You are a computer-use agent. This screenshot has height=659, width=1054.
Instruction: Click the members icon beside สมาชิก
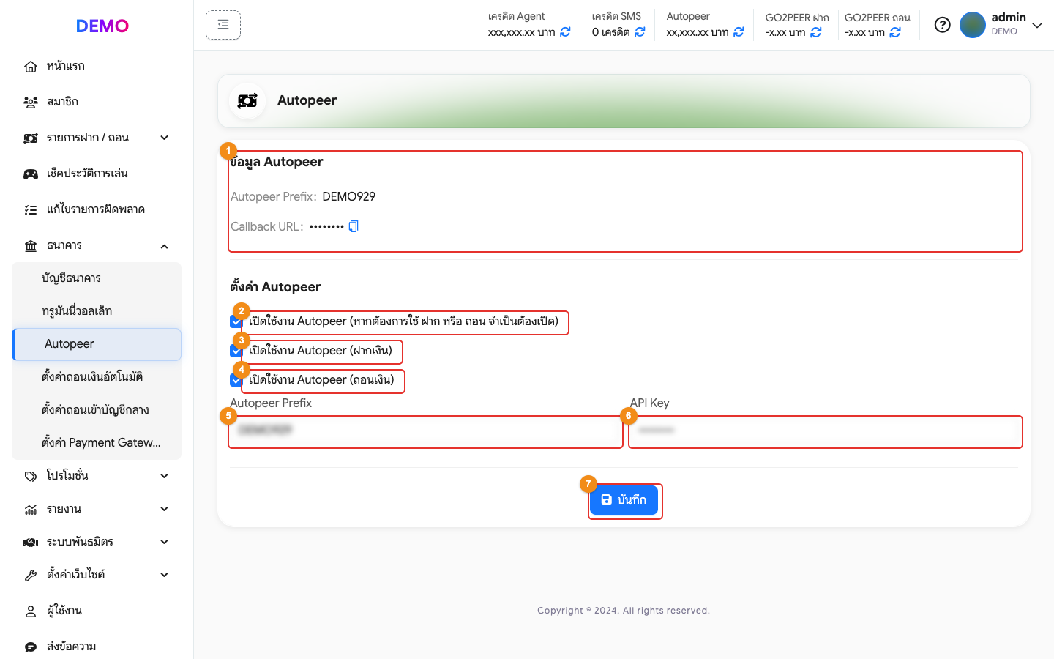point(31,103)
